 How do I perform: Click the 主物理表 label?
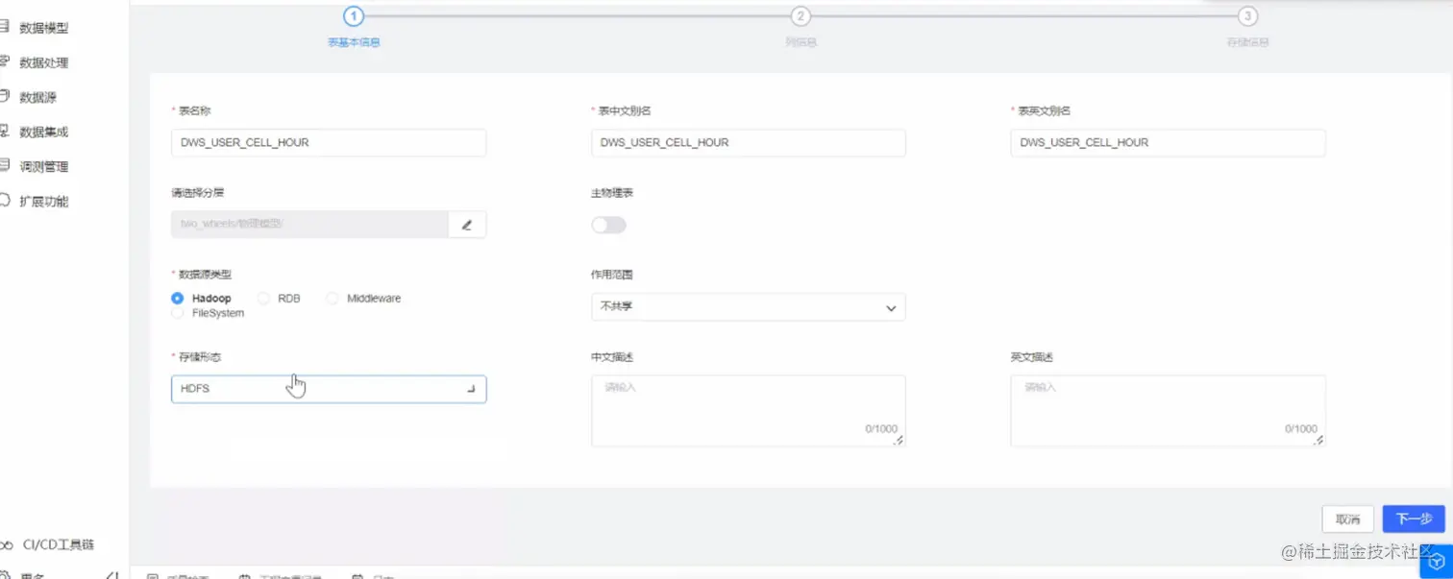(612, 193)
